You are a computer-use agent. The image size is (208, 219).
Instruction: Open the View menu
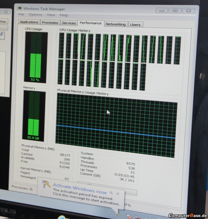click(51, 15)
